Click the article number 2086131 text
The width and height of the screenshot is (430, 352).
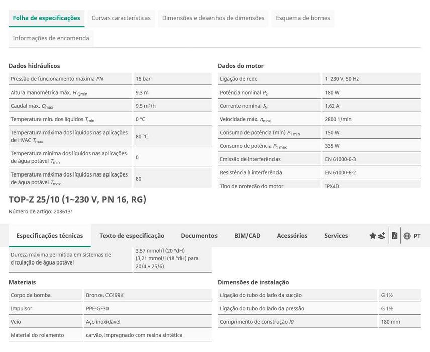[63, 211]
